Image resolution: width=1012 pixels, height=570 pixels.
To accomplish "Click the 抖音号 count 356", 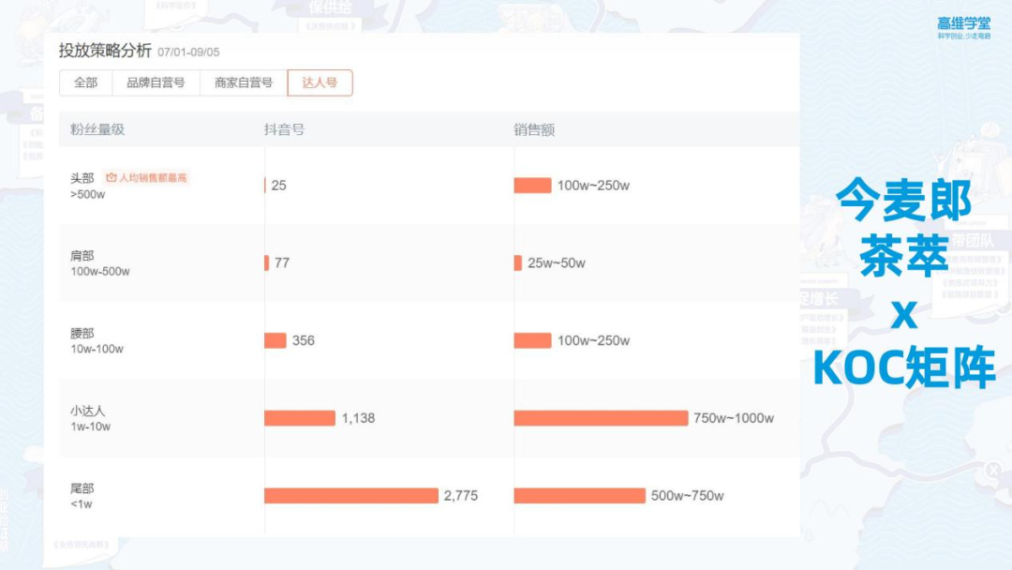I will pyautogui.click(x=304, y=340).
